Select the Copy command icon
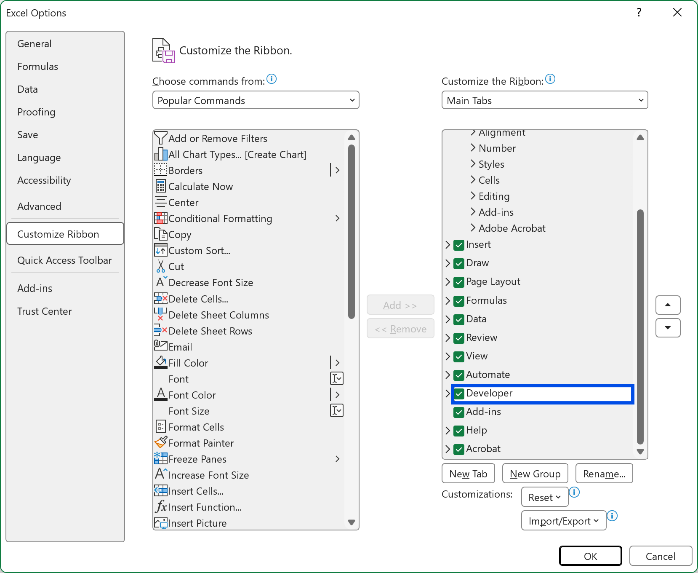 coord(160,234)
